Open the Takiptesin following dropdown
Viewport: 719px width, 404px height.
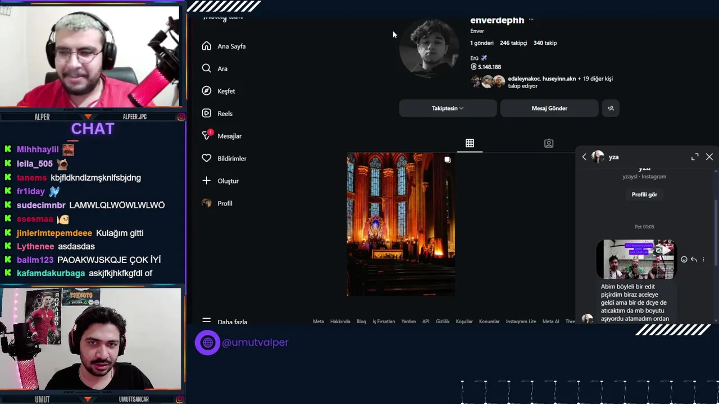pyautogui.click(x=448, y=108)
